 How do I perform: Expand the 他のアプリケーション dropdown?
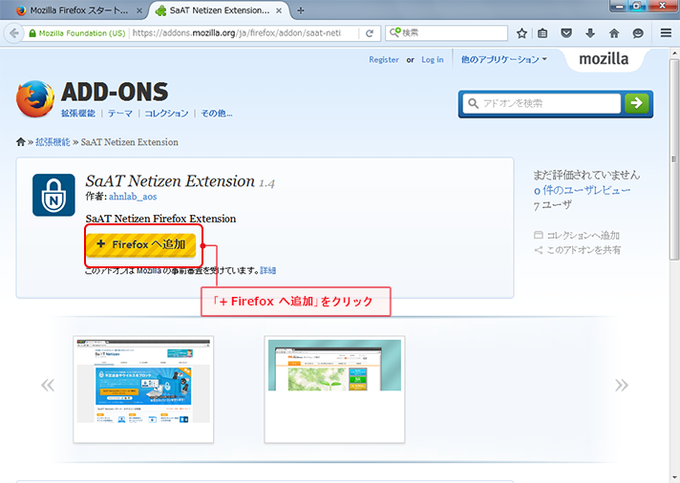[x=504, y=59]
